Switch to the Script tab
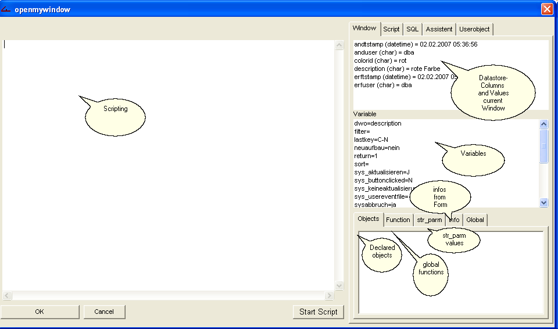The image size is (558, 329). (x=391, y=29)
